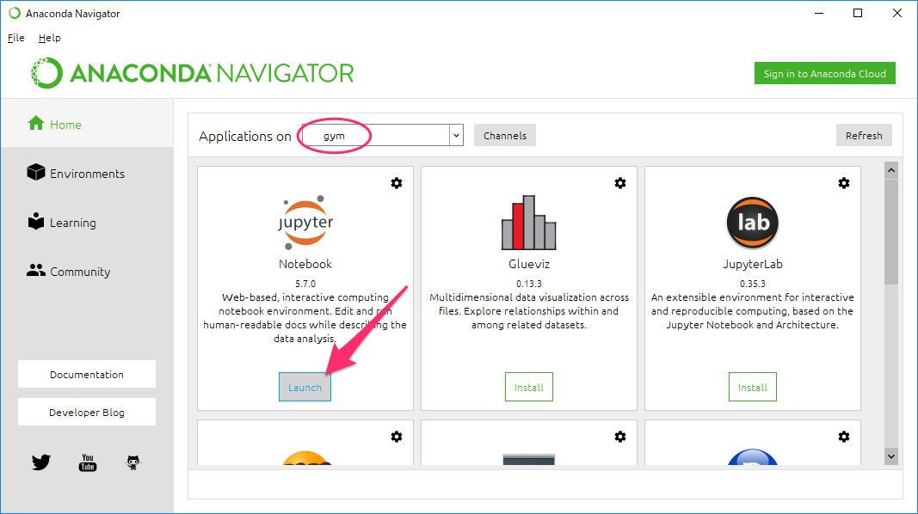Open the File menu
The height and width of the screenshot is (514, 918).
pyautogui.click(x=15, y=38)
